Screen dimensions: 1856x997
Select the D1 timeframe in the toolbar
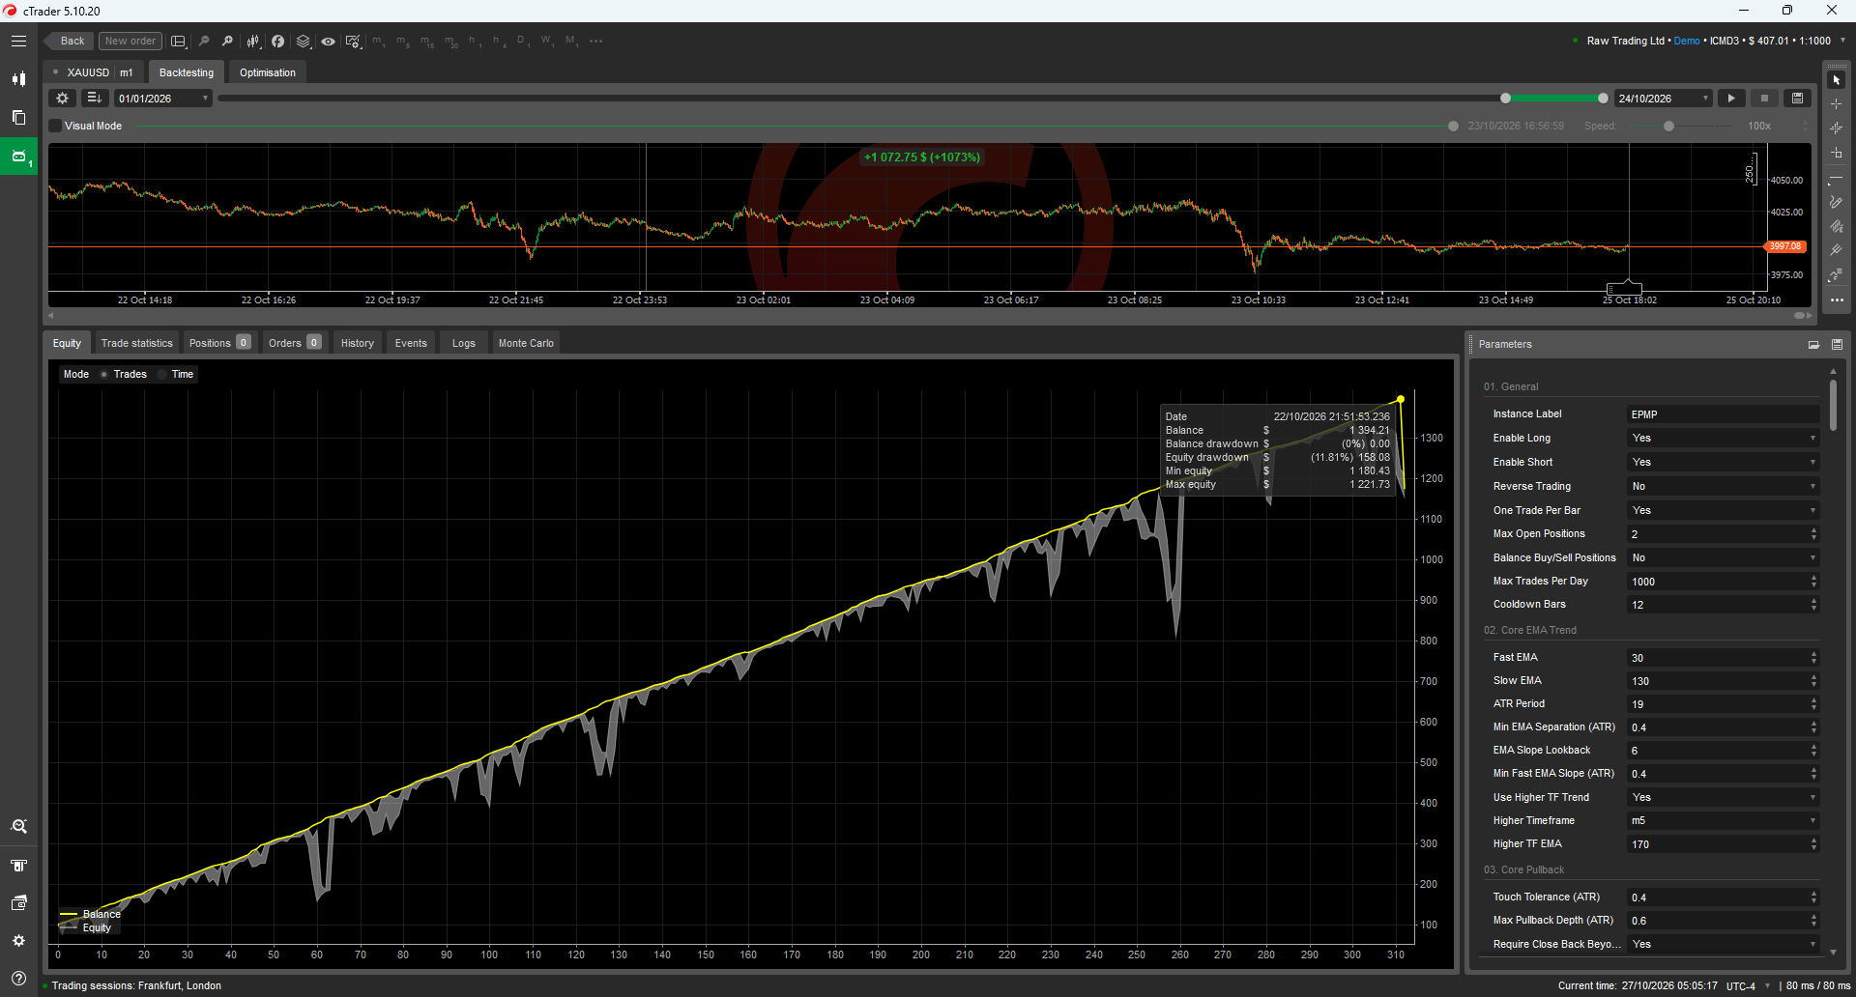point(522,42)
